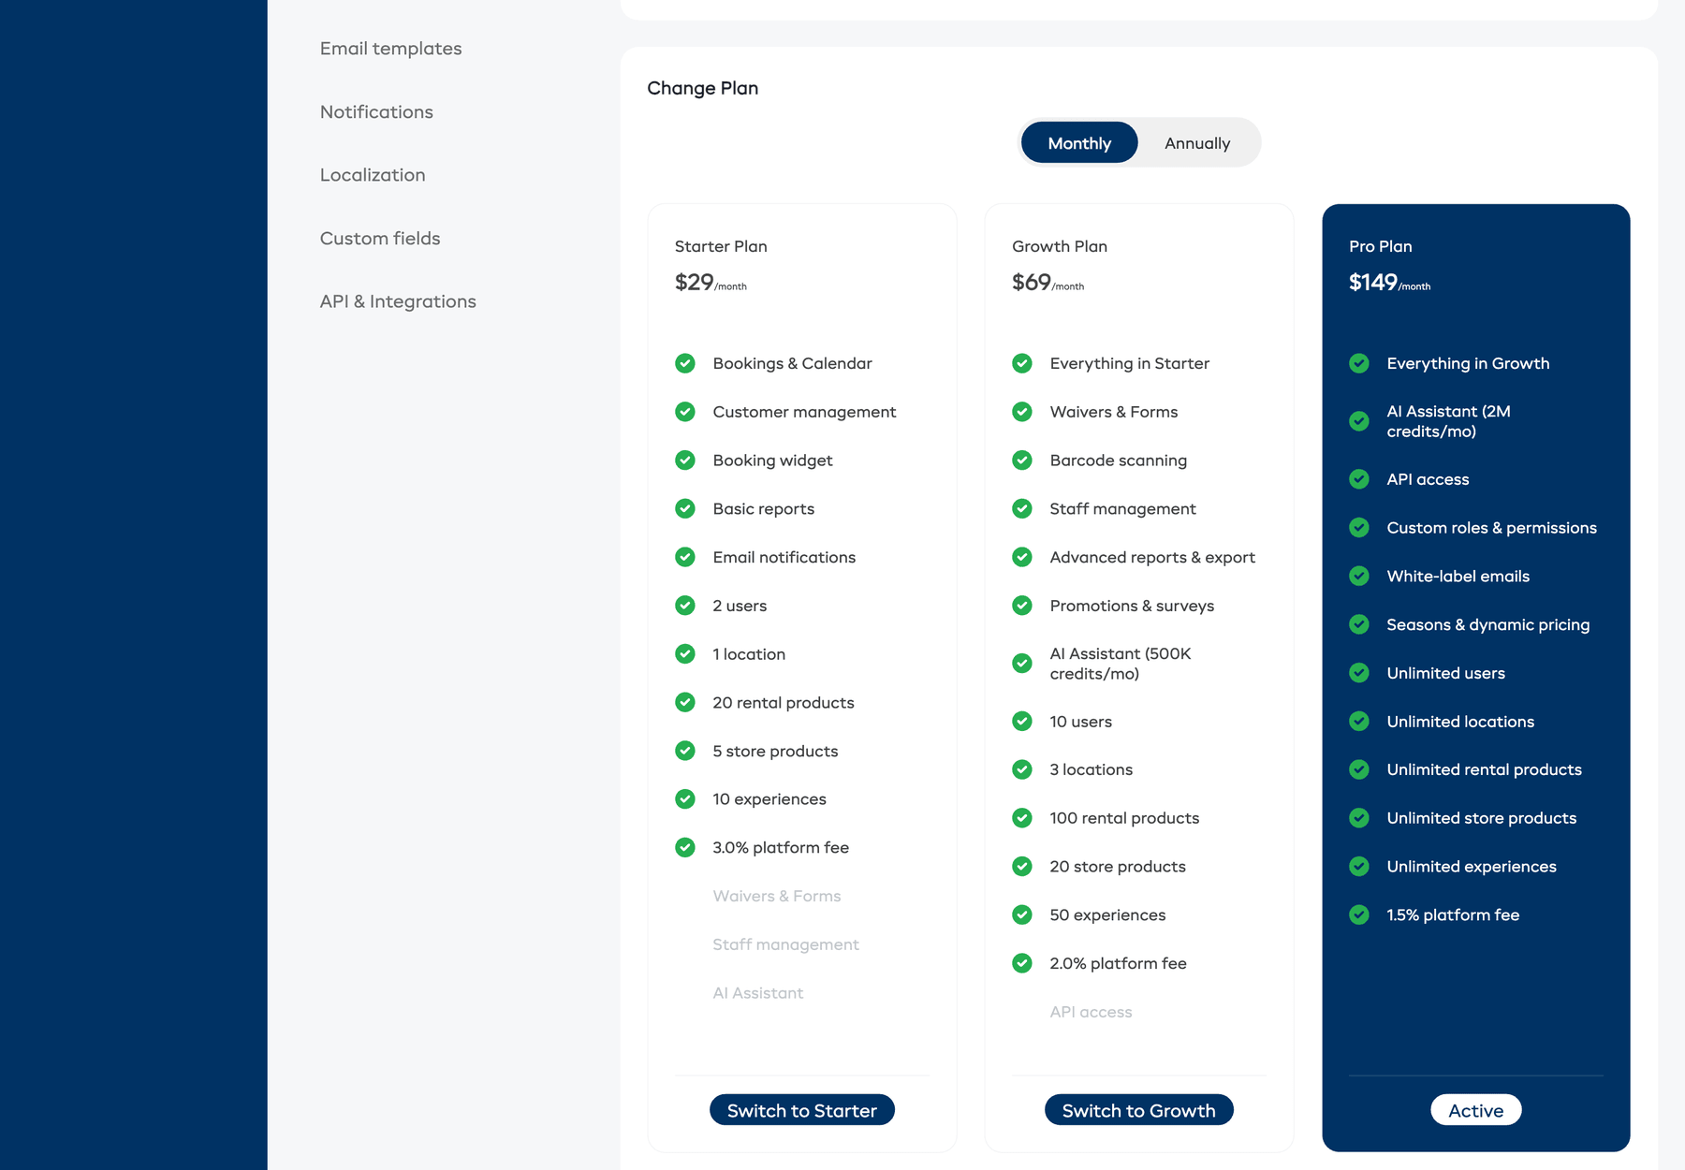Click Switch to Growth
The height and width of the screenshot is (1170, 1685).
click(1138, 1109)
